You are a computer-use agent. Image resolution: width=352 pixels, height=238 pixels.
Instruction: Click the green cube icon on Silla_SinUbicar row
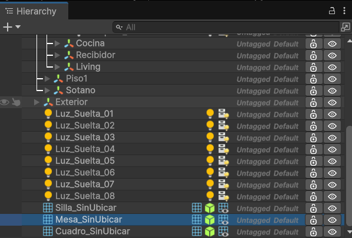pyautogui.click(x=210, y=208)
